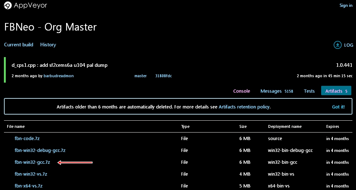Open the Artifacts retention policy link
Screen dimensions: 356x190
(244, 107)
